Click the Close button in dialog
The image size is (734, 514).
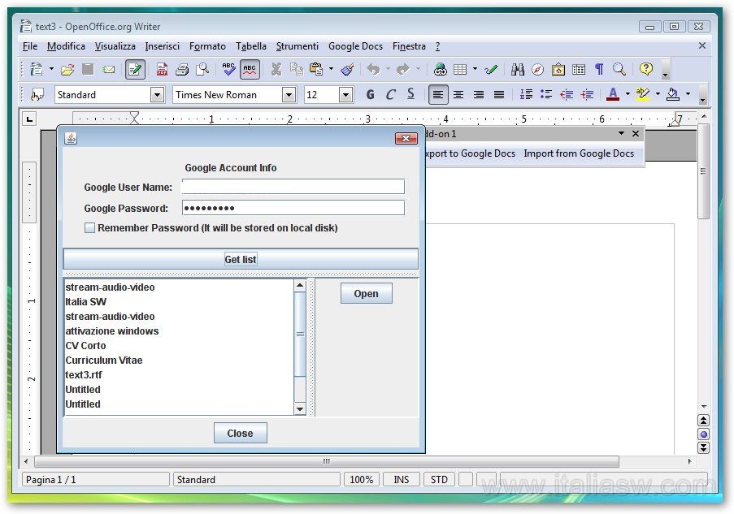tap(240, 433)
